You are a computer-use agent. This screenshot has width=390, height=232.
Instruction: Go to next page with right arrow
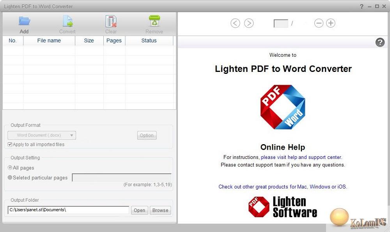(x=249, y=23)
